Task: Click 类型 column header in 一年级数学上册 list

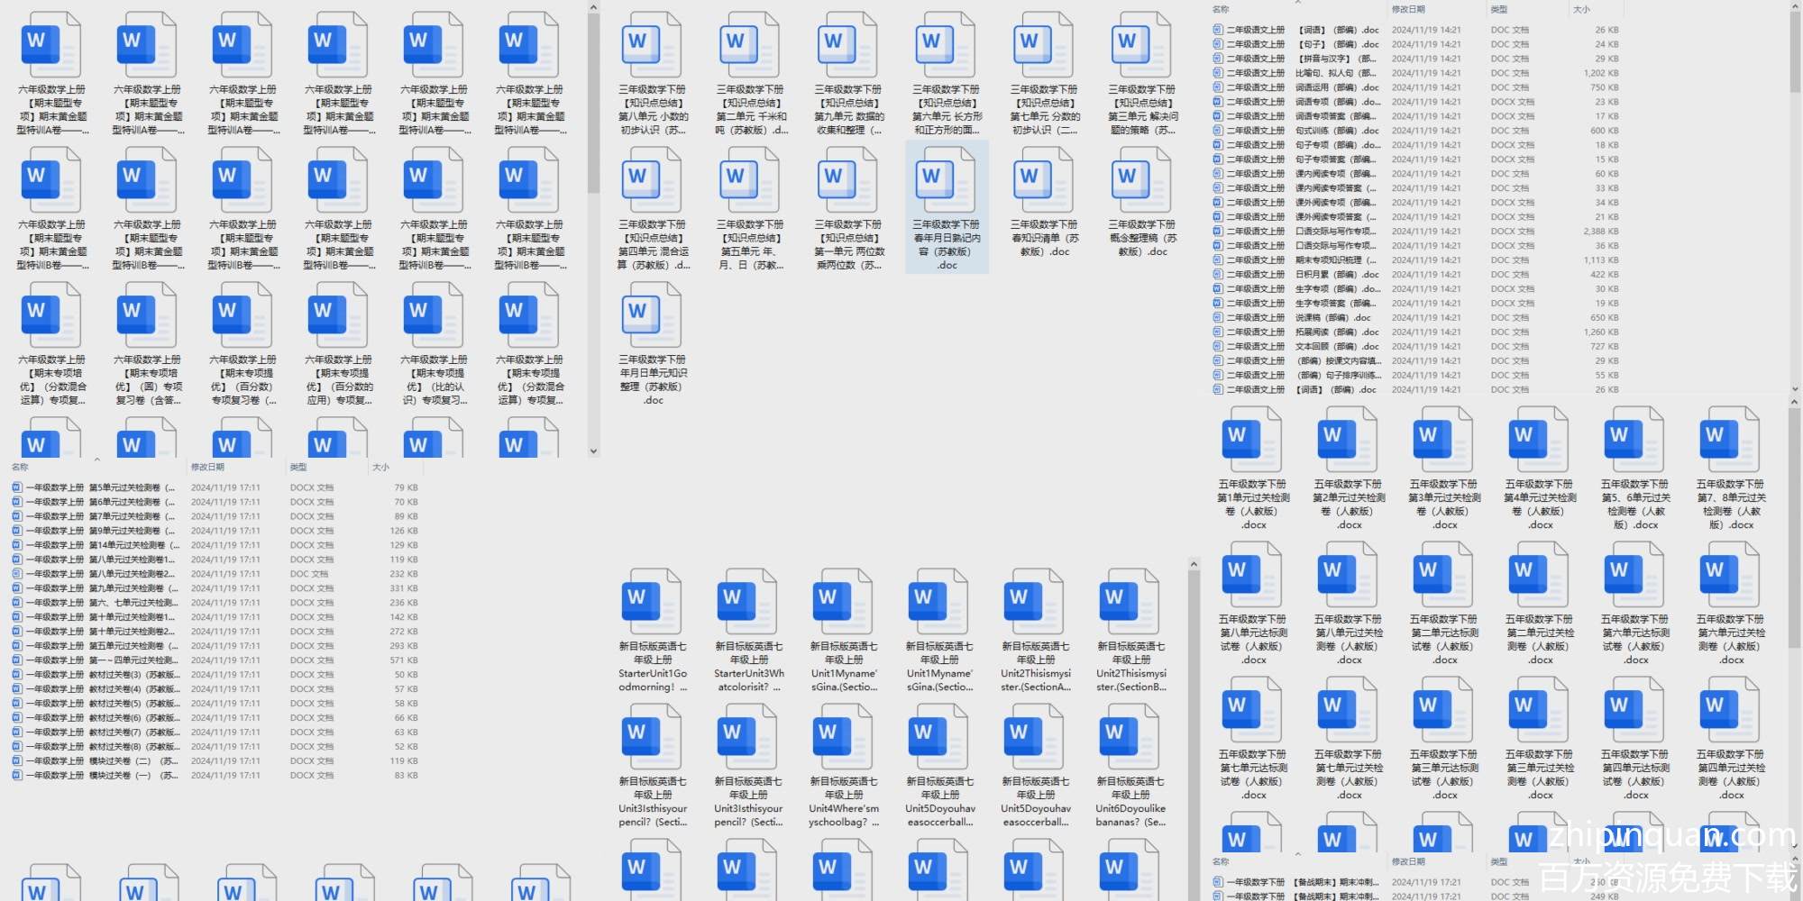Action: pyautogui.click(x=298, y=467)
